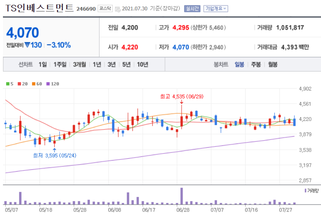
Task: Click the current price 4,070
Action: point(23,33)
